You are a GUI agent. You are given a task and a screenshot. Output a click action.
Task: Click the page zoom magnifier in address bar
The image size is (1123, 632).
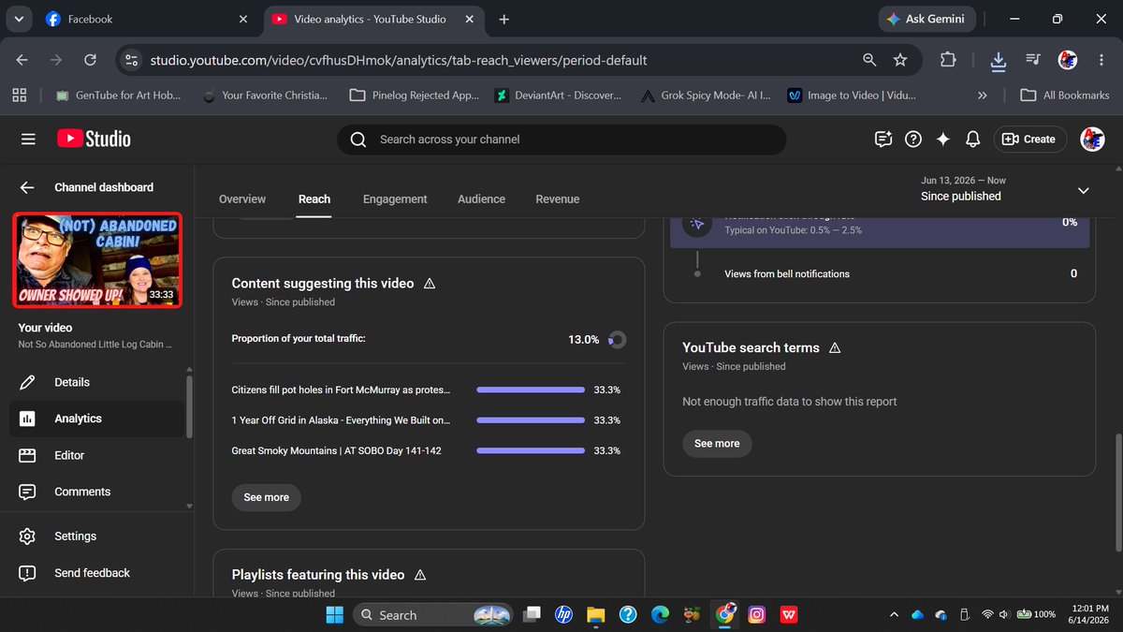(x=869, y=60)
